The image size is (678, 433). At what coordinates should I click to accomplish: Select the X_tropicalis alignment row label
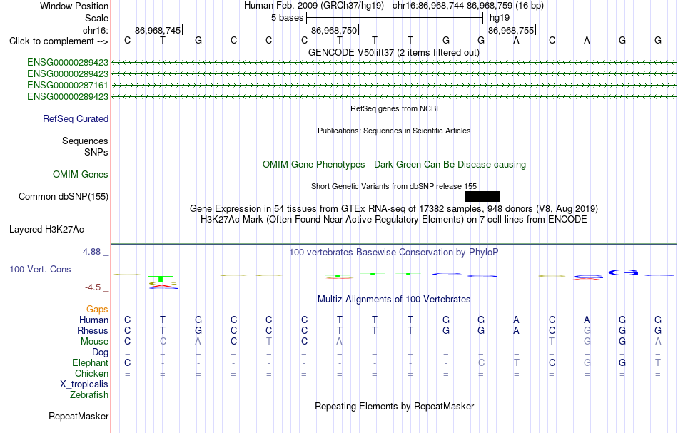84,384
